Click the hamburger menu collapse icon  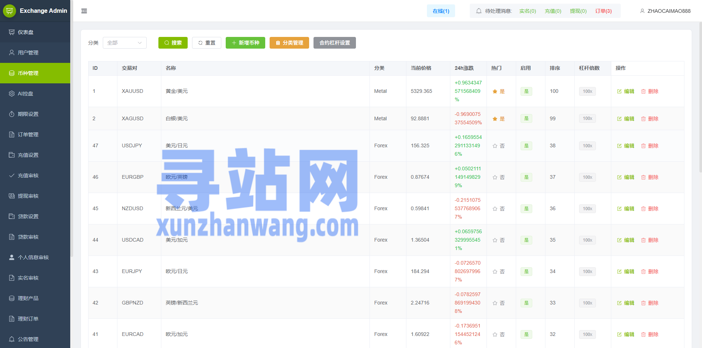point(84,11)
